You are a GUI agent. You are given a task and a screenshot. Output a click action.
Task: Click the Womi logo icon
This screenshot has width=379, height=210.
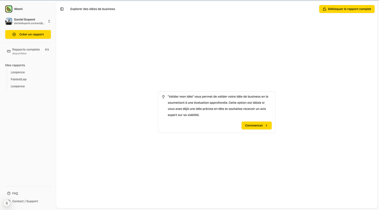(8, 9)
